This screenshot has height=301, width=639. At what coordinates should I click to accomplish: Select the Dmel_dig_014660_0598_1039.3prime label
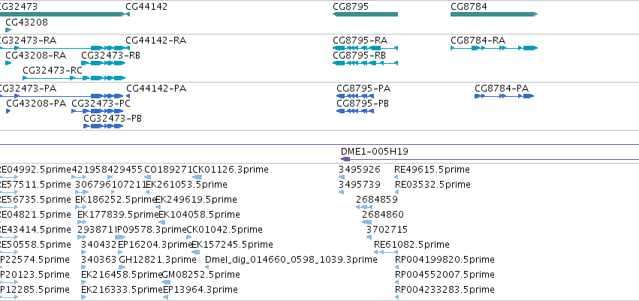pos(291,260)
